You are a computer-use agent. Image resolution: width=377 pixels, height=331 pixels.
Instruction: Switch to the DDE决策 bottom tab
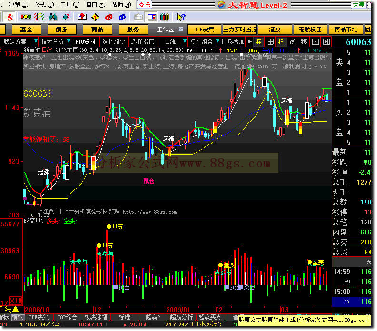click(x=39, y=317)
